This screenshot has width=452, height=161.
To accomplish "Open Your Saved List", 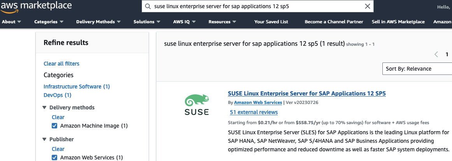I will pos(271,22).
